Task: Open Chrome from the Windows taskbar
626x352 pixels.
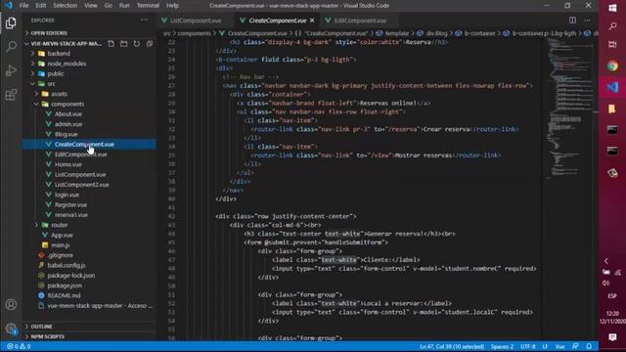Action: (x=612, y=66)
